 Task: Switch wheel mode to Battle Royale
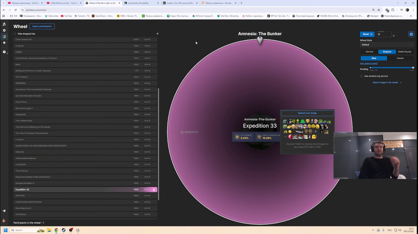404,52
